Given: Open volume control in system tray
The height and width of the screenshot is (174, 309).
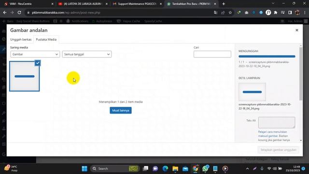Looking at the screenshot, I should [x=275, y=169].
